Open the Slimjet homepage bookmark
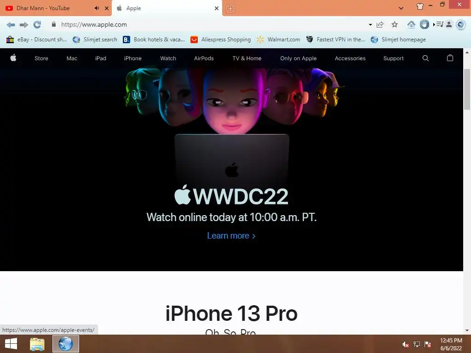The image size is (471, 353). pyautogui.click(x=398, y=40)
